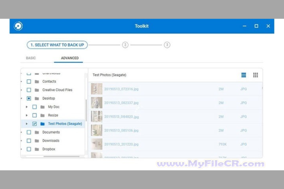284x189 pixels.
Task: Click the Creative Cloud Files folder icon
Action: [x=37, y=90]
